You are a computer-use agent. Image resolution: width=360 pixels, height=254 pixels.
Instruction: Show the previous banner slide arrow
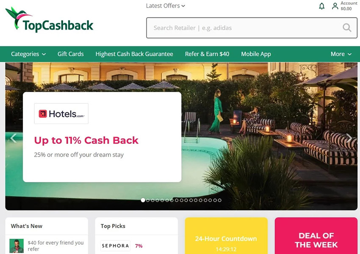tap(13, 138)
